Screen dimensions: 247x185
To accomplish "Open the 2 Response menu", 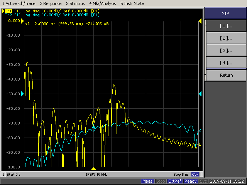I will (x=51, y=3).
